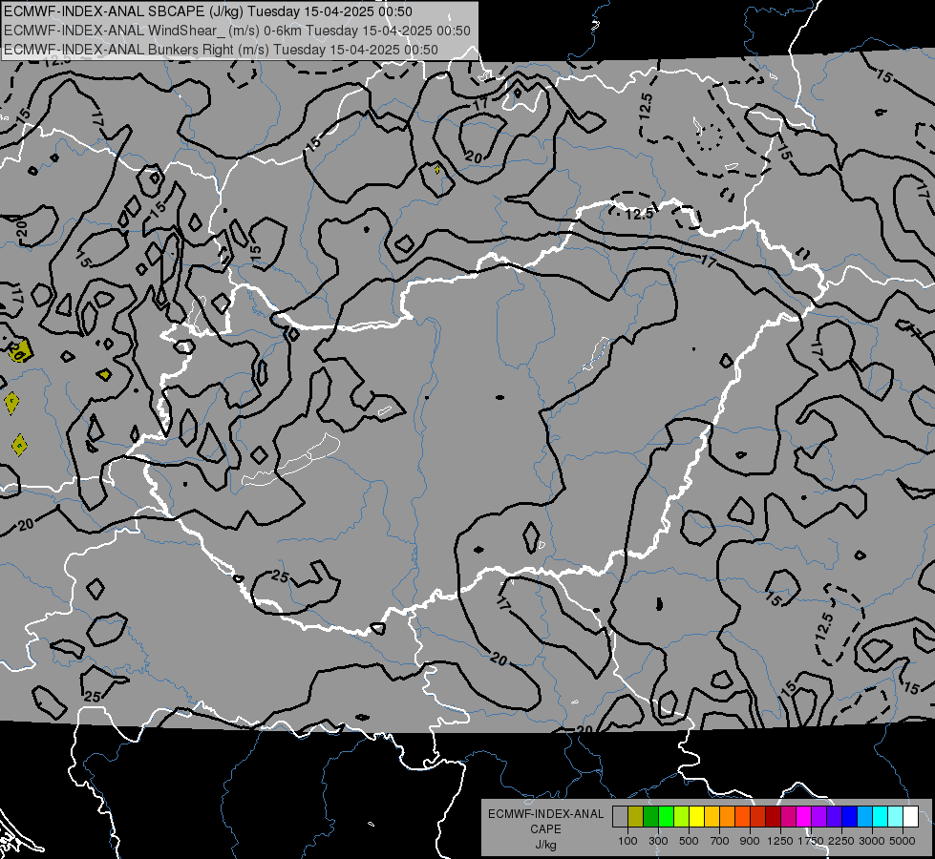935x859 pixels.
Task: Click the 1750 legend scale value
Action: pyautogui.click(x=811, y=841)
